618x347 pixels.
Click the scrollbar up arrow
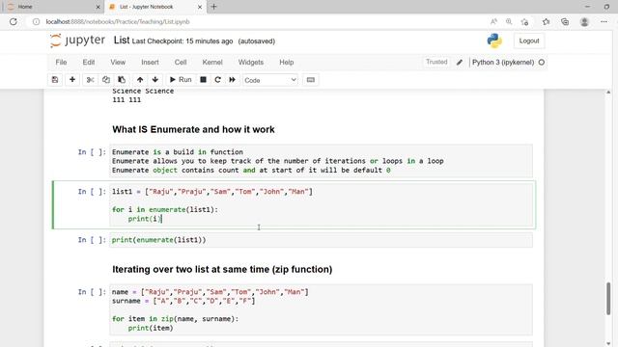[608, 93]
